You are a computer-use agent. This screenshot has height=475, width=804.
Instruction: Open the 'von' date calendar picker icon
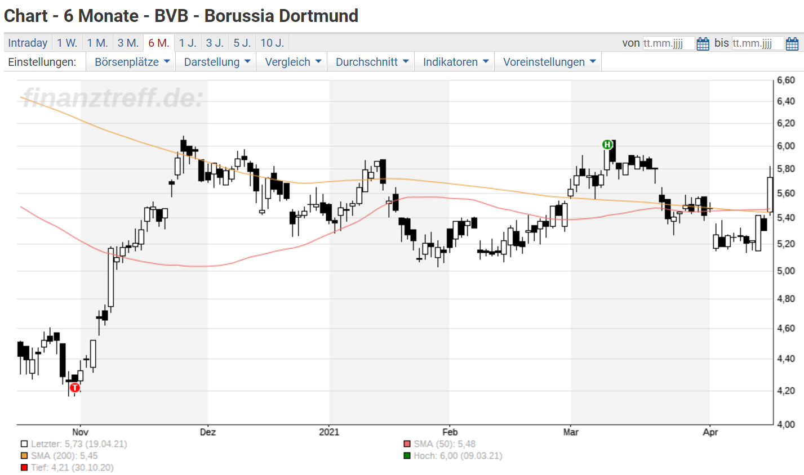pos(703,43)
